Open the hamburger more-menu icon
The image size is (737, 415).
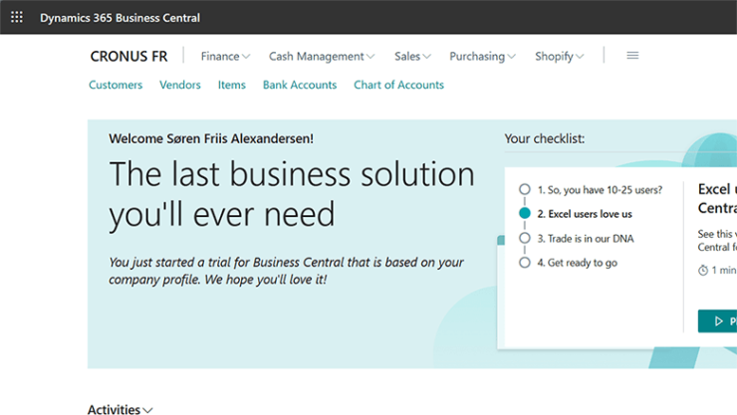pyautogui.click(x=632, y=56)
